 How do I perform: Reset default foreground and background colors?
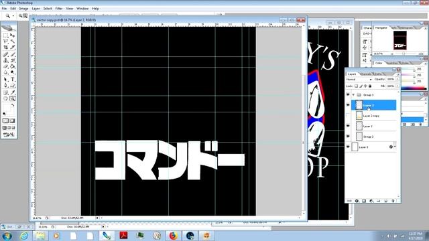point(5,114)
